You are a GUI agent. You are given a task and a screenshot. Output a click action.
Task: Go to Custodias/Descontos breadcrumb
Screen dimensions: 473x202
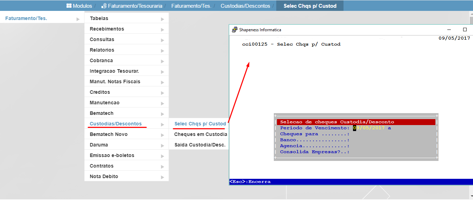pos(245,6)
